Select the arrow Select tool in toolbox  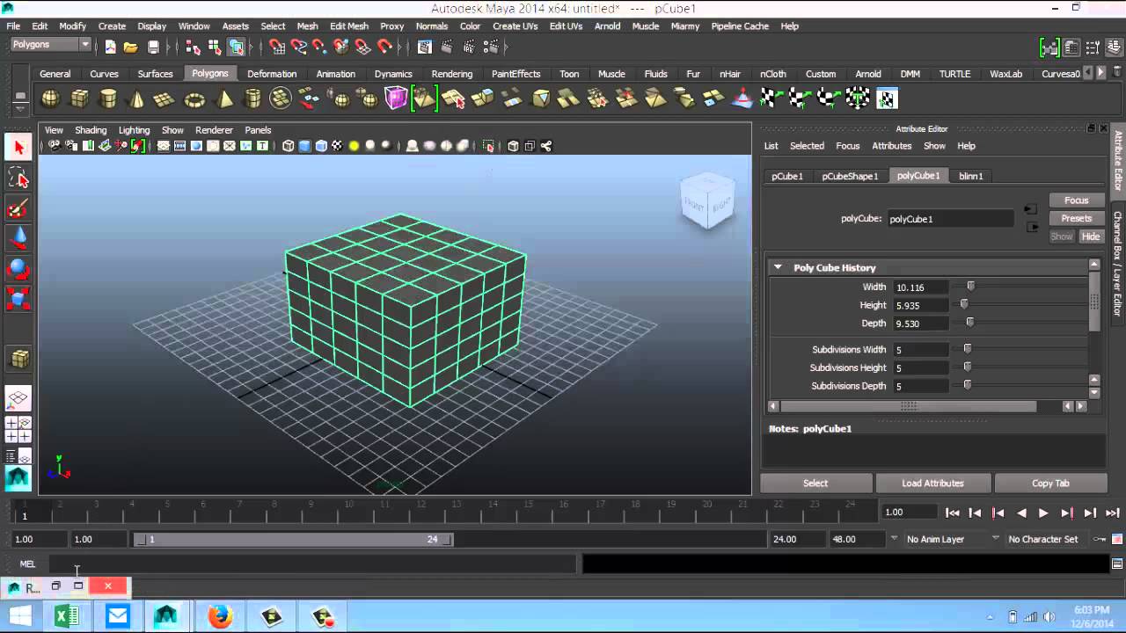click(18, 147)
